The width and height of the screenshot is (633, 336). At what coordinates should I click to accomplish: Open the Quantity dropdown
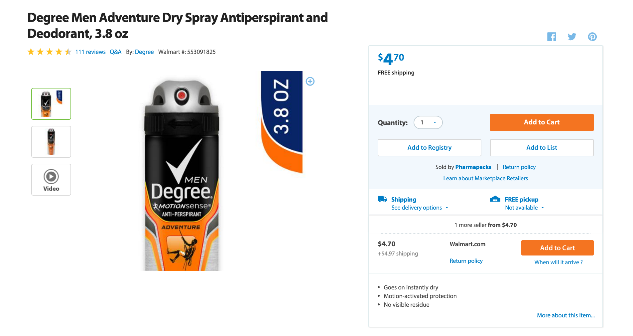[x=428, y=122]
